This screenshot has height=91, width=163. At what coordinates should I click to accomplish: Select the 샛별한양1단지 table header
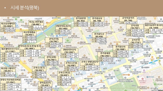tap(70, 51)
